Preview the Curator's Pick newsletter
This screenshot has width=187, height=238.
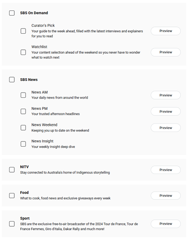(166, 31)
